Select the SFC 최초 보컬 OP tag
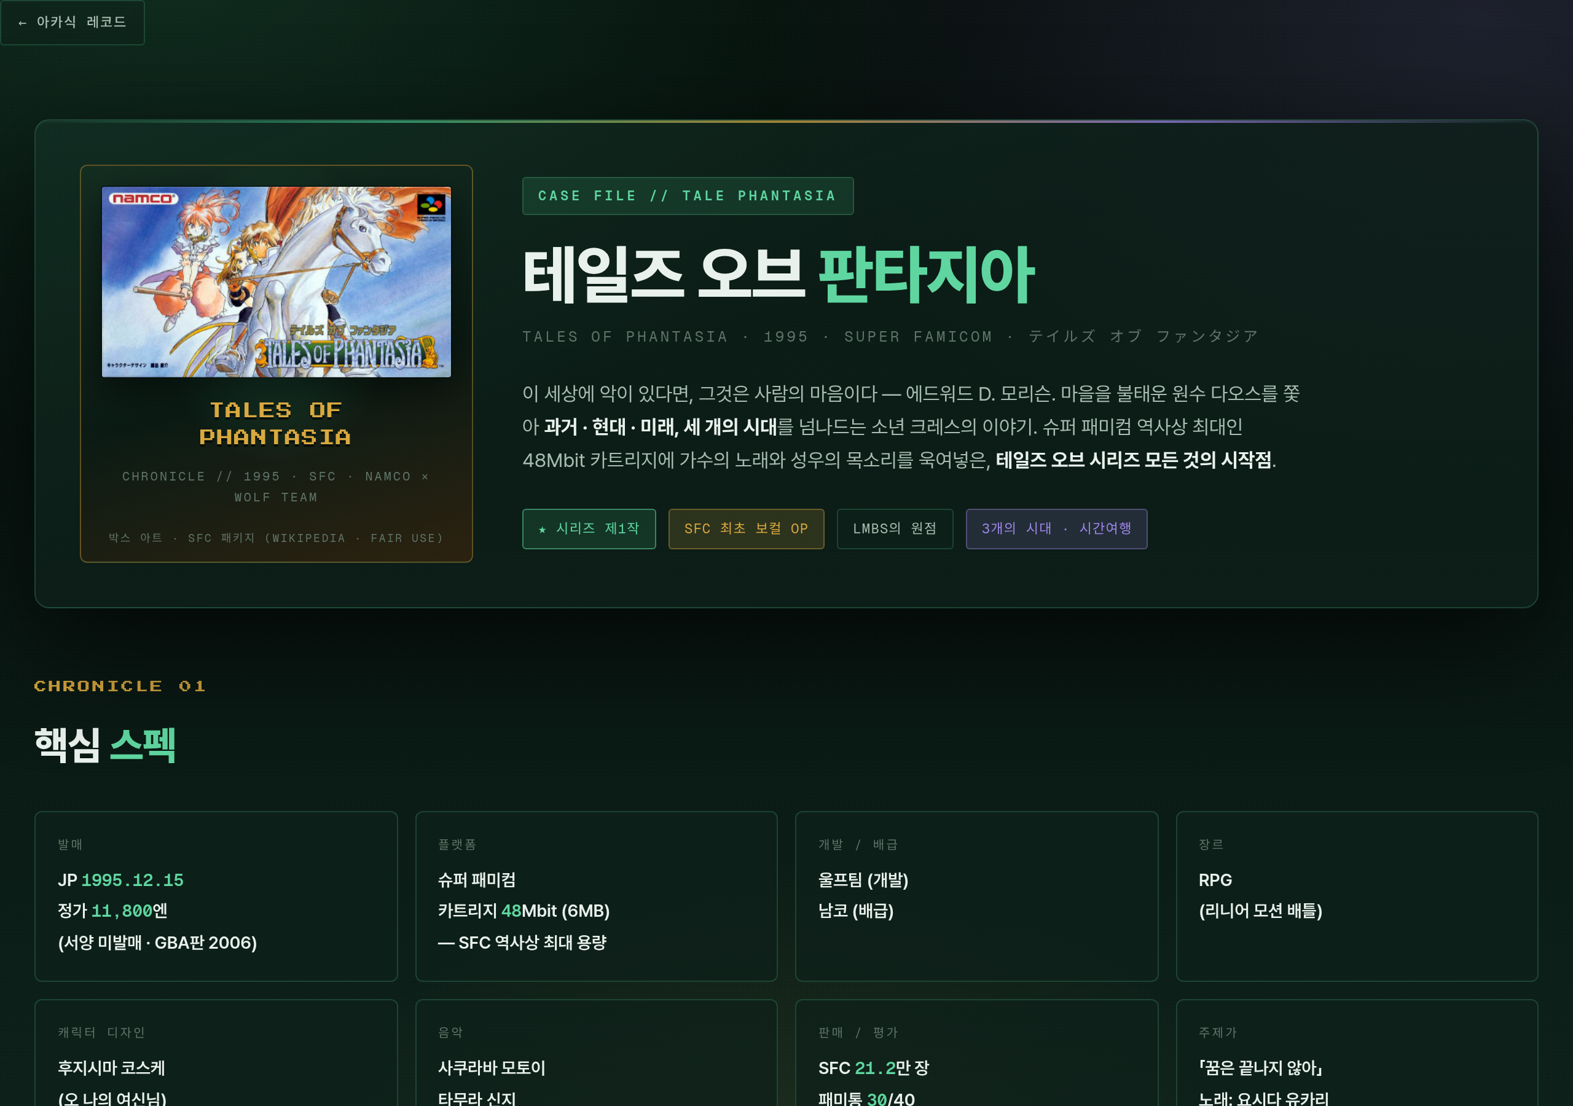 click(x=745, y=528)
